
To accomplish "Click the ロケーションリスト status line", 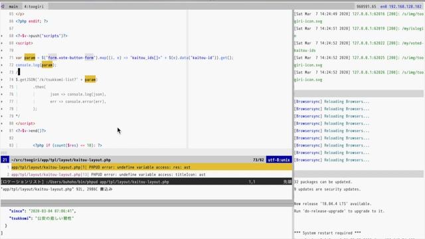I will point(146,182).
